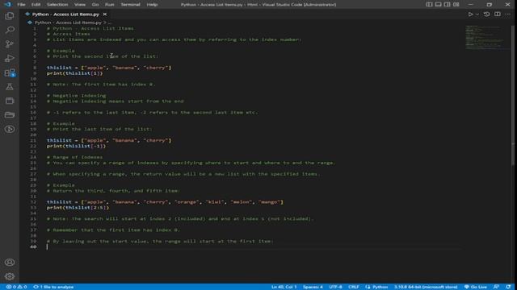Open the editor More Actions ellipsis
Screen dimensions: 517x290
[x=508, y=14]
